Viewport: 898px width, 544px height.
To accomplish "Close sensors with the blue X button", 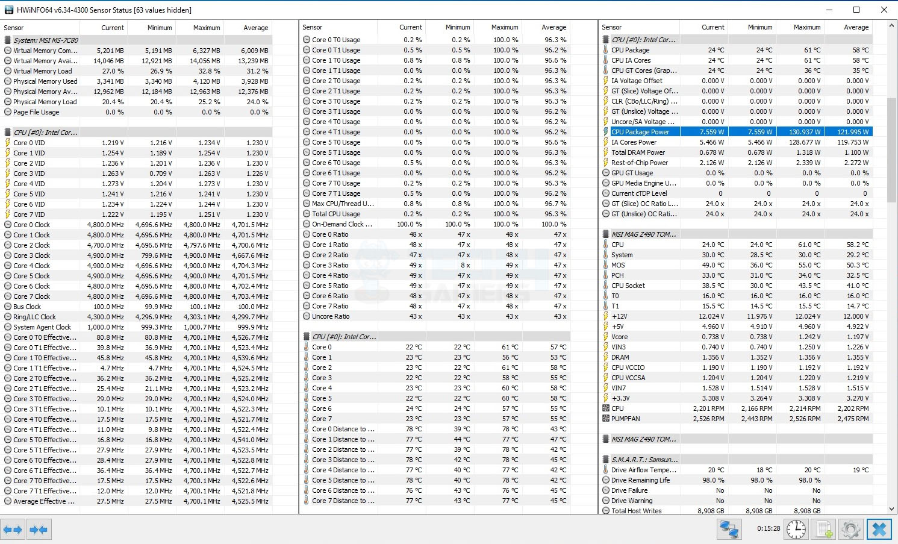I will pos(879,530).
